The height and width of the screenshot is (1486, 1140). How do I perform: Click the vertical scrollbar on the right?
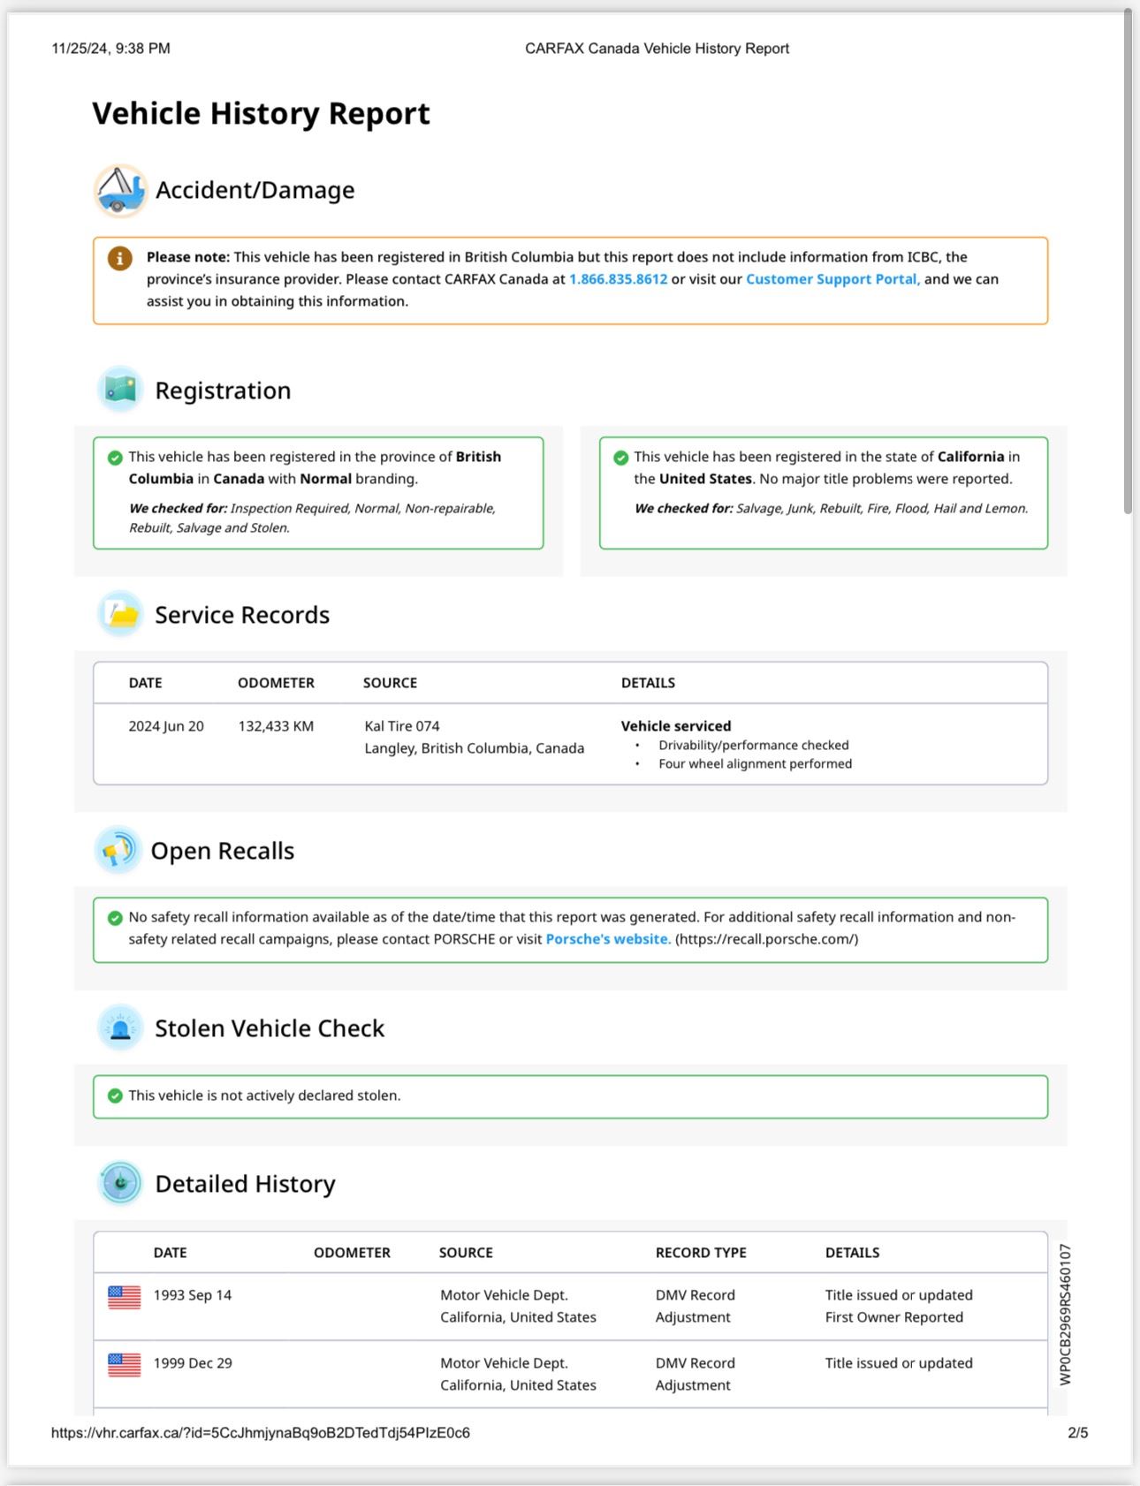[1128, 265]
